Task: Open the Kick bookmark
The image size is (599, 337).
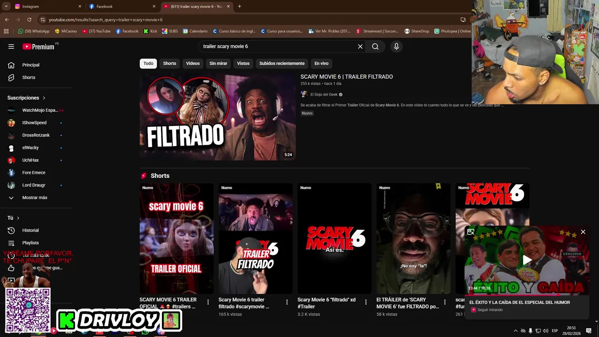Action: tap(150, 31)
